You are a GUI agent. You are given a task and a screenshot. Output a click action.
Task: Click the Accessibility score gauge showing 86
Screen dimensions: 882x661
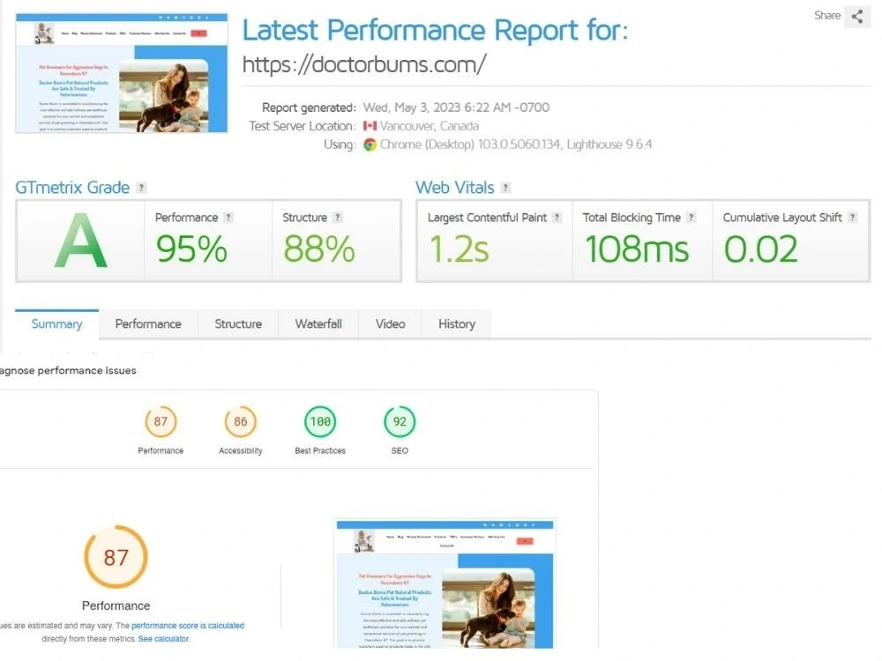coord(240,422)
